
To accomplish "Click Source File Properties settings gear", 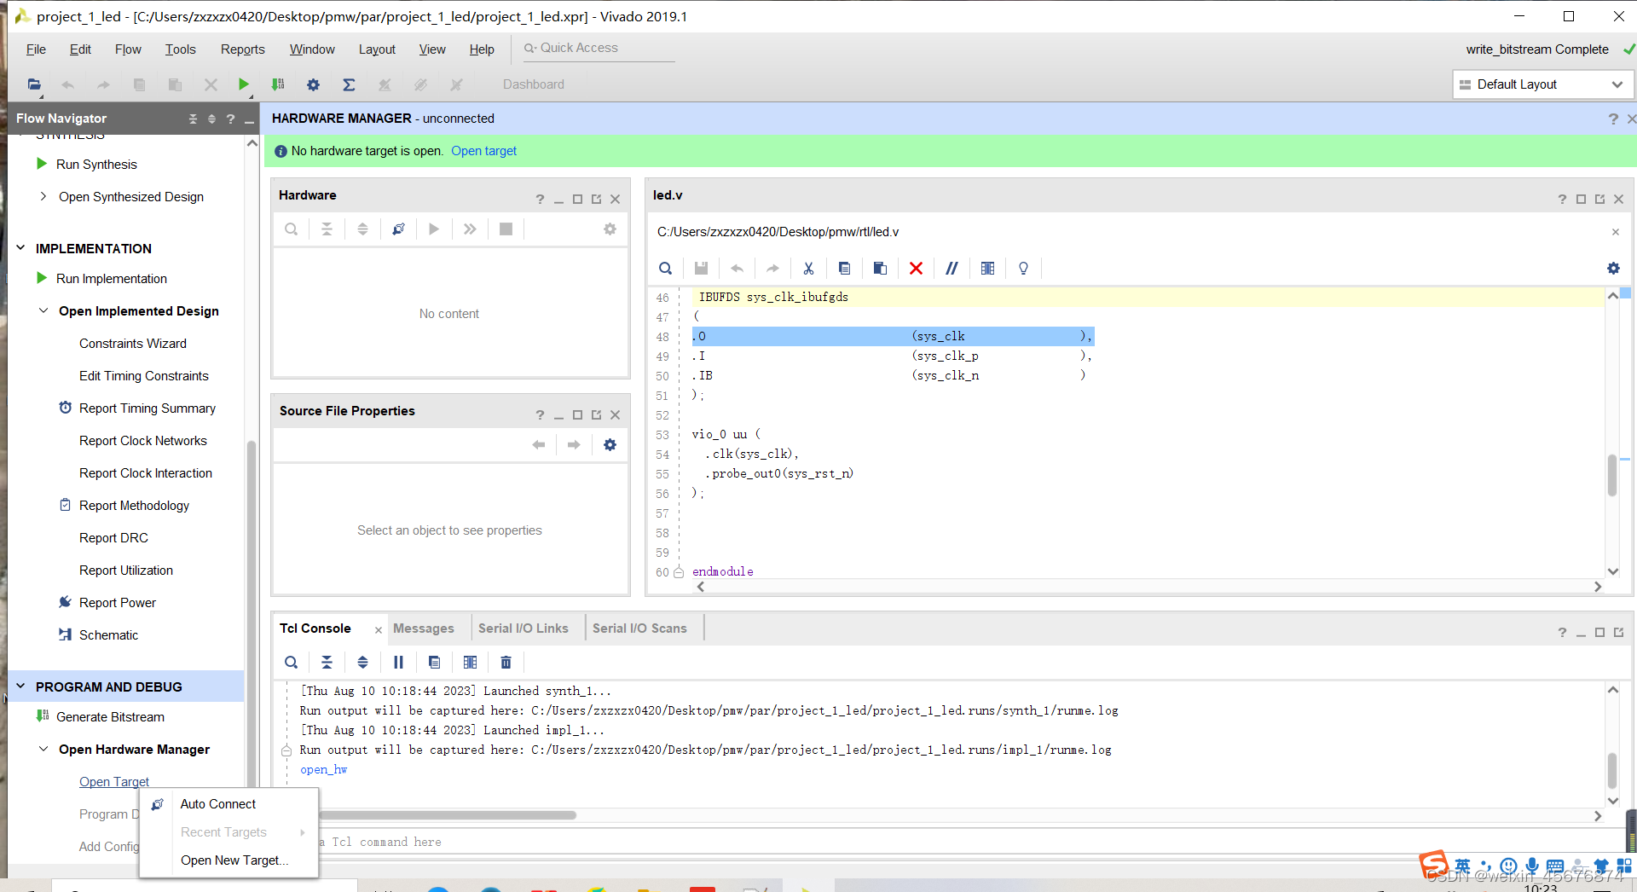I will 610,445.
